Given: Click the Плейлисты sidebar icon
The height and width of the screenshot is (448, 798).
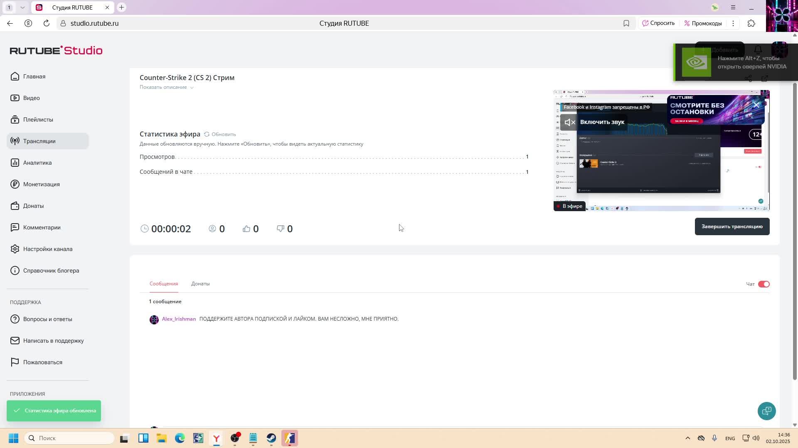Looking at the screenshot, I should click(15, 119).
